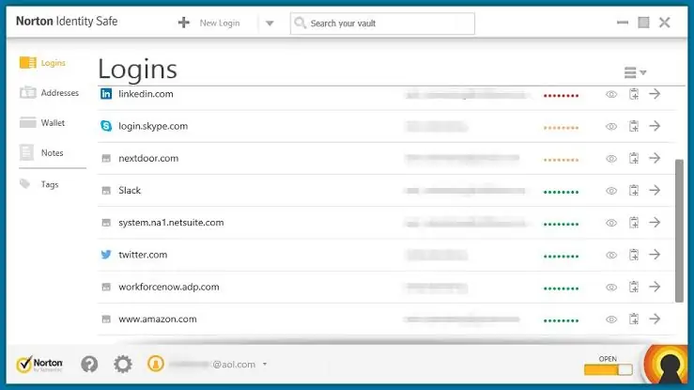The width and height of the screenshot is (694, 390).
Task: Reveal the twitter.com password
Action: 611,255
